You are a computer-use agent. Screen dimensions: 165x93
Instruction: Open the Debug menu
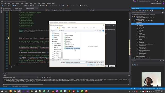tap(26, 3)
